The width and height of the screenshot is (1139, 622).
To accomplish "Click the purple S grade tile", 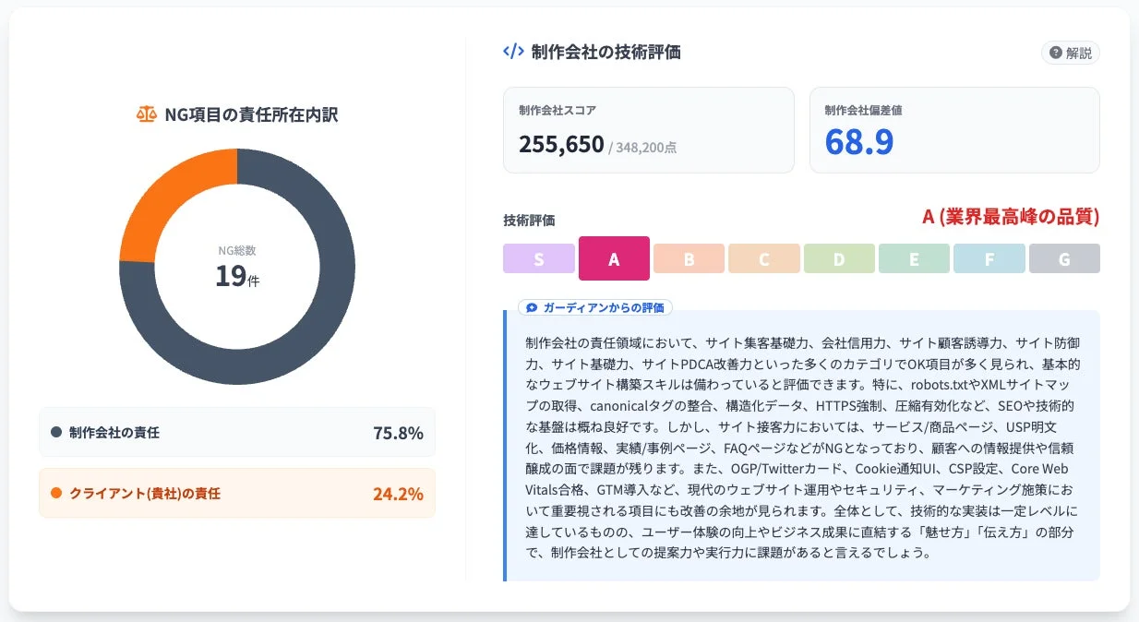I will click(539, 258).
